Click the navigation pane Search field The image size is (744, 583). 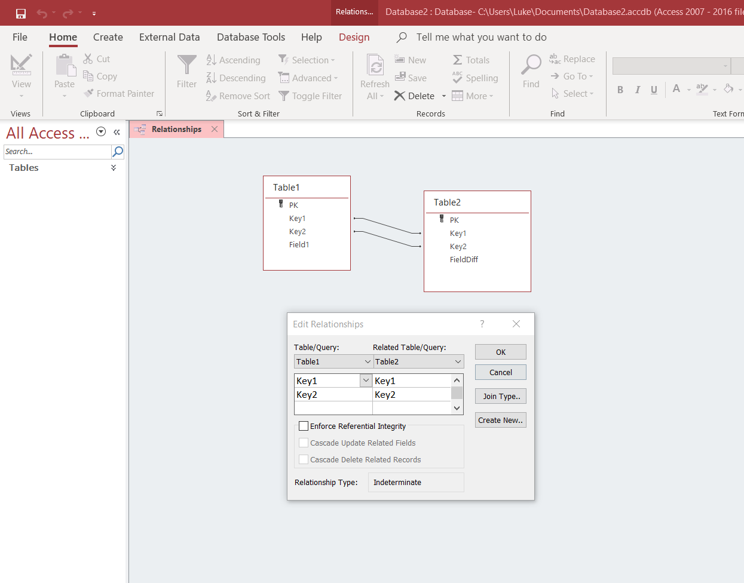pos(57,152)
